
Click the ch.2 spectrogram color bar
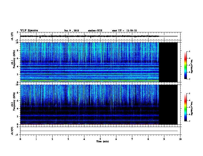coord(186,107)
